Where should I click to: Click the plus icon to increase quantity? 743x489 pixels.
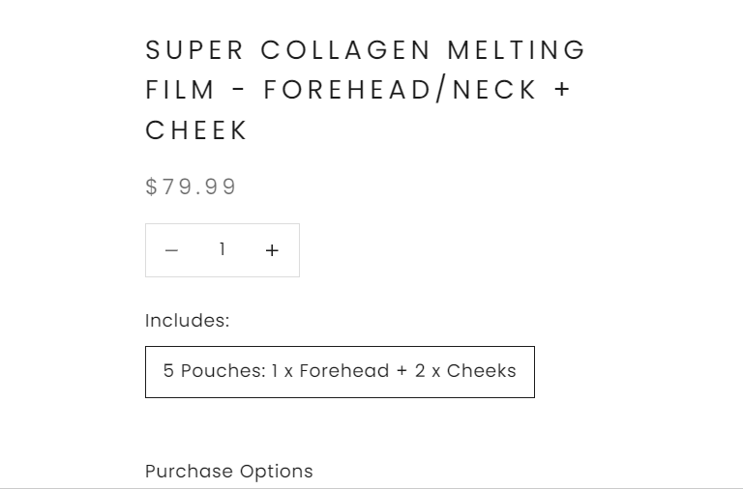pos(272,250)
